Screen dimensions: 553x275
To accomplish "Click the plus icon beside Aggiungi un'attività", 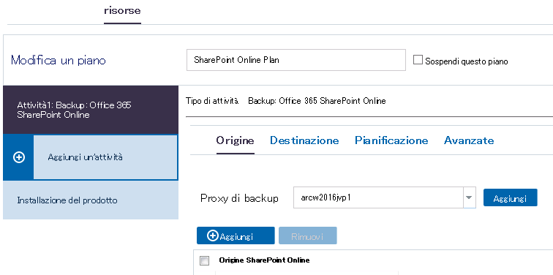I will coord(19,157).
